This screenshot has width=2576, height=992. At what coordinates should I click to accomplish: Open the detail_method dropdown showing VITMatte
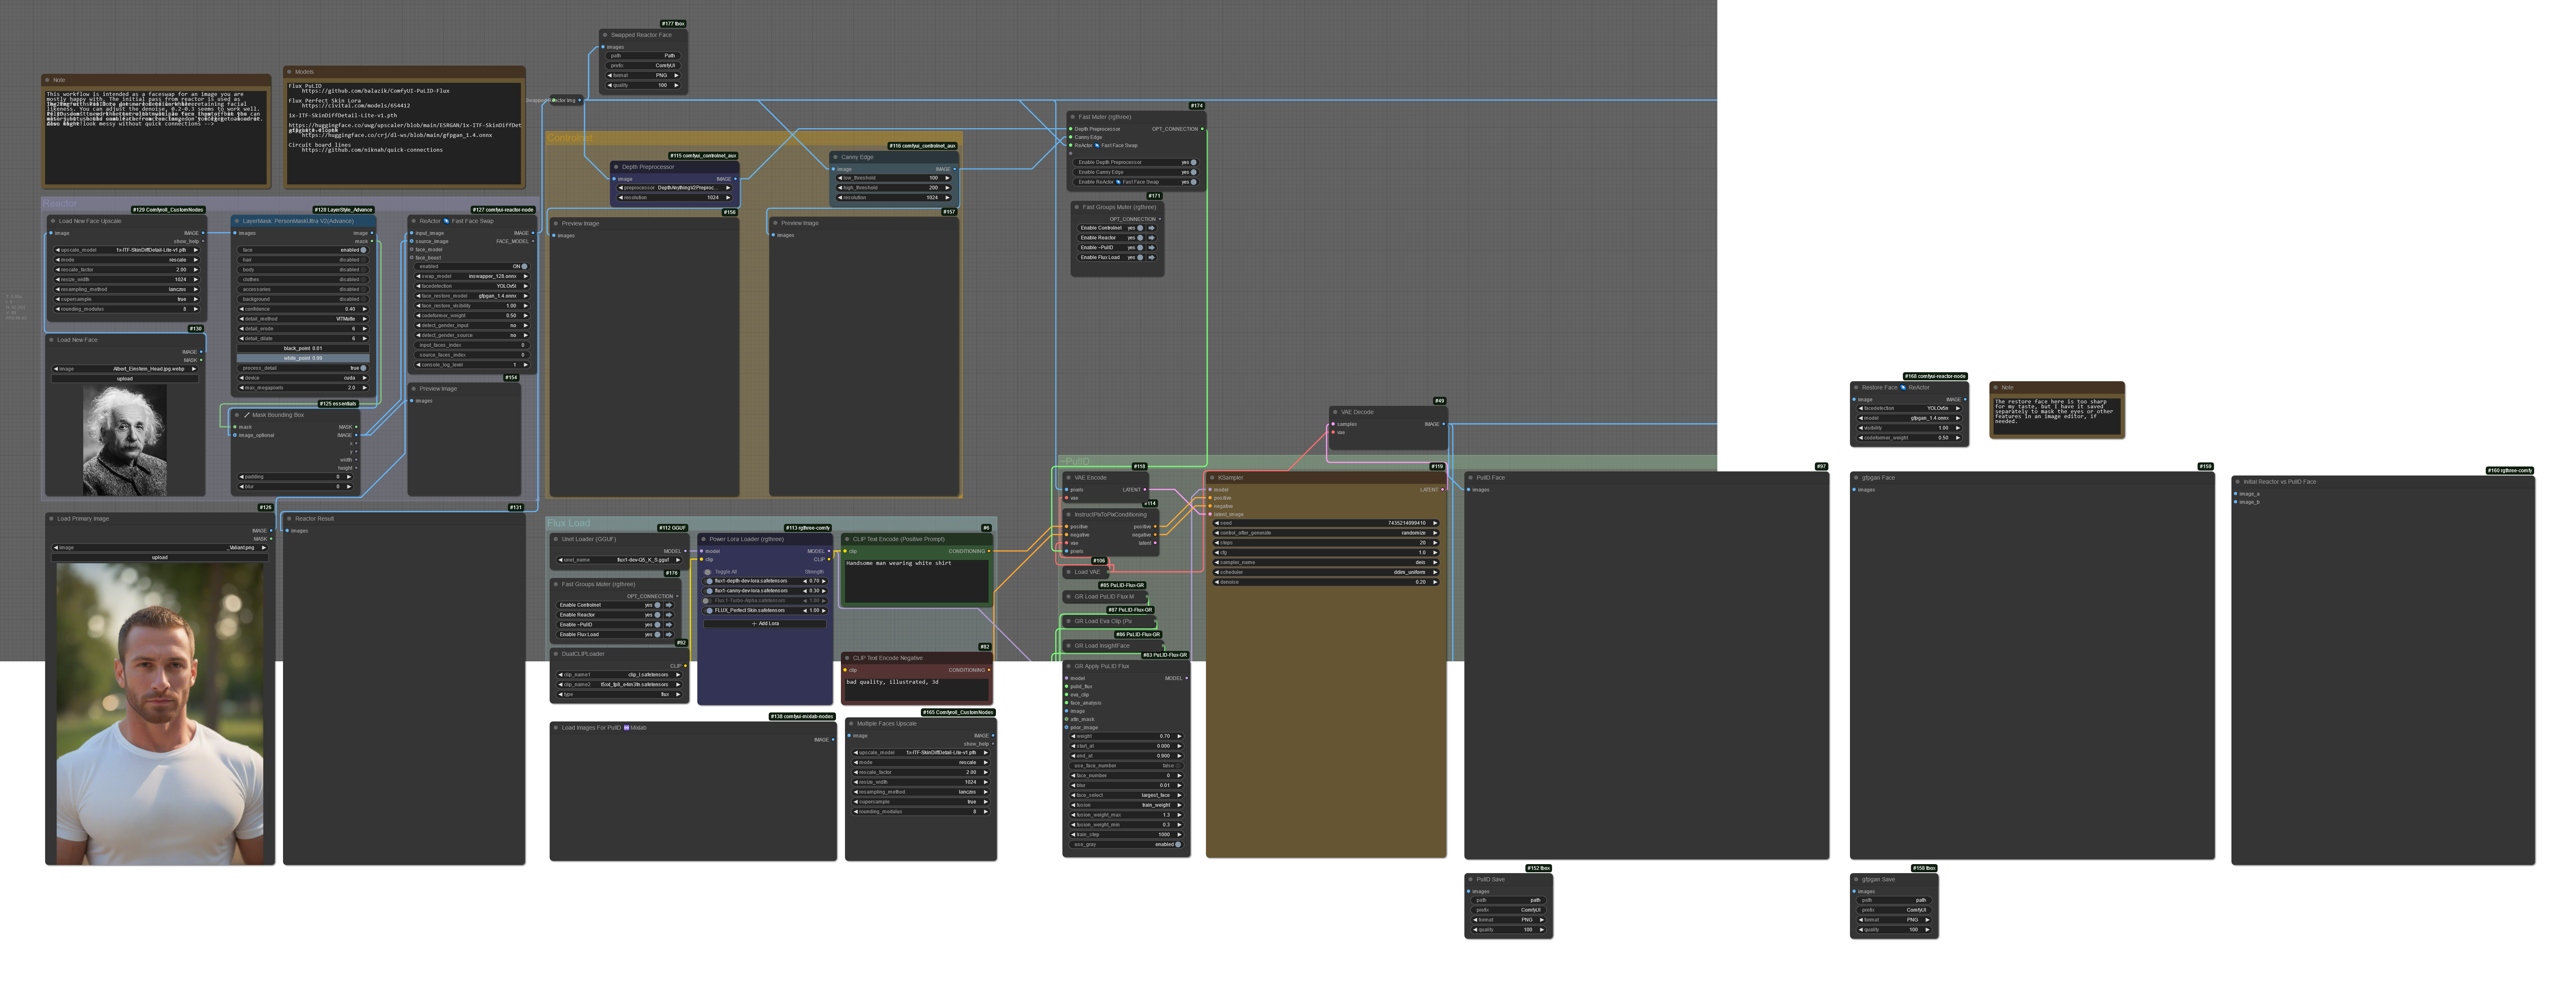[303, 319]
